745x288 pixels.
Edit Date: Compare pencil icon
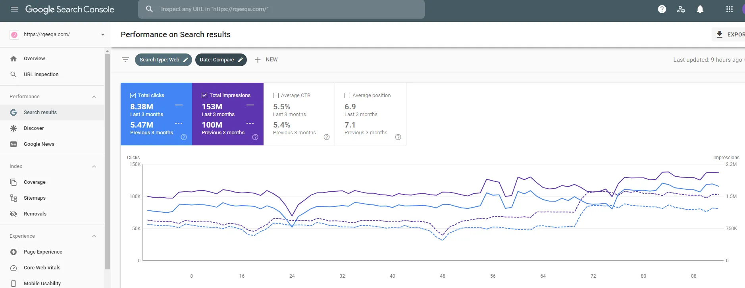(240, 60)
